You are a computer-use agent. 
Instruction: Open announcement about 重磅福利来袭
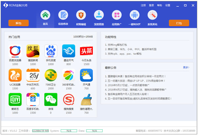pos(135,76)
